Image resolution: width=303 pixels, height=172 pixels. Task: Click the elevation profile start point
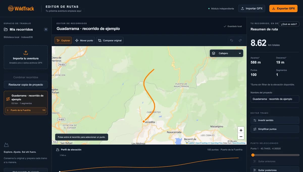pos(60,171)
